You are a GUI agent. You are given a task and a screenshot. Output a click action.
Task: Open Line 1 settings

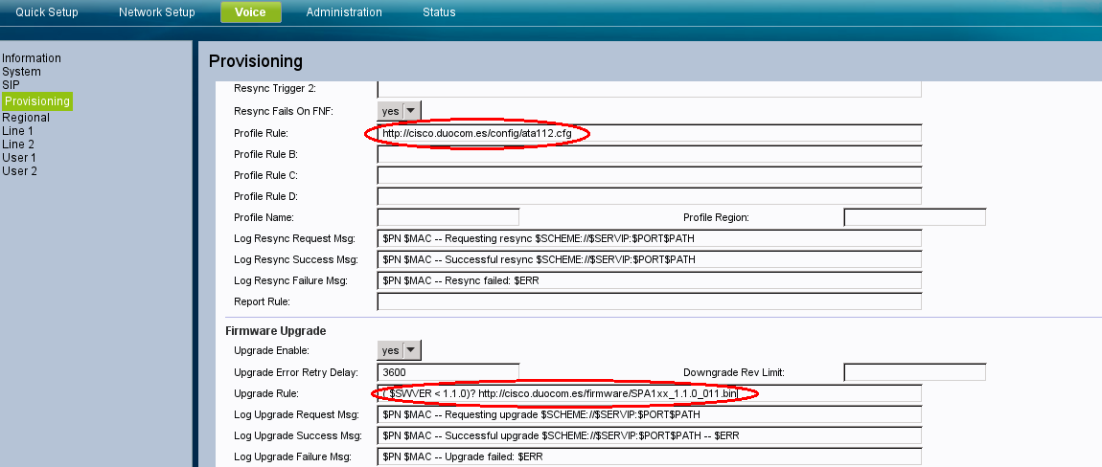point(18,131)
